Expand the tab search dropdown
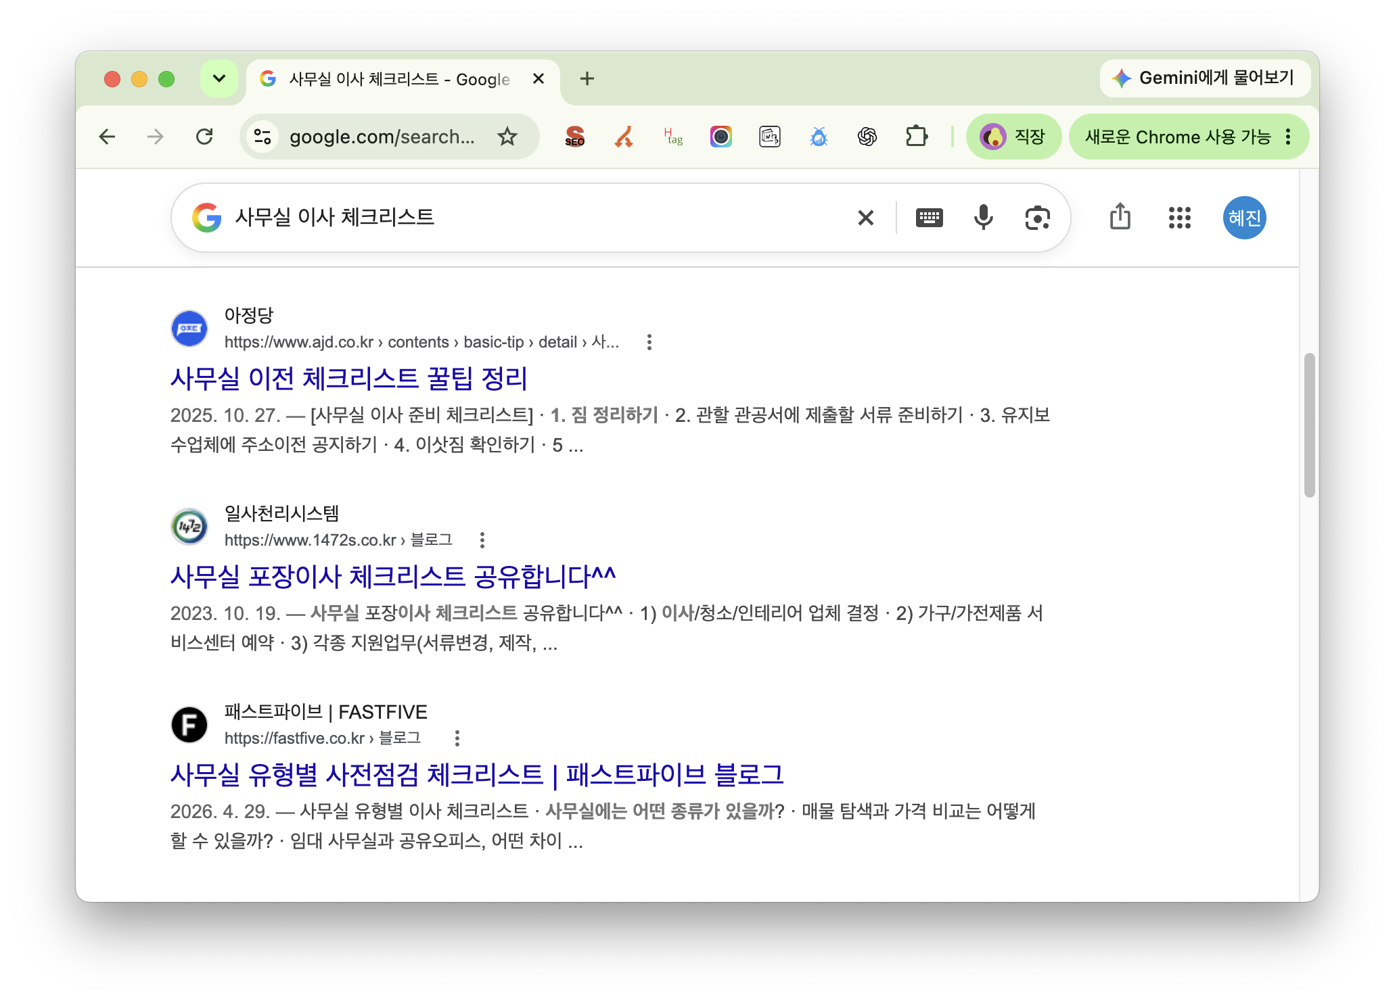Image resolution: width=1395 pixels, height=1002 pixels. [219, 78]
